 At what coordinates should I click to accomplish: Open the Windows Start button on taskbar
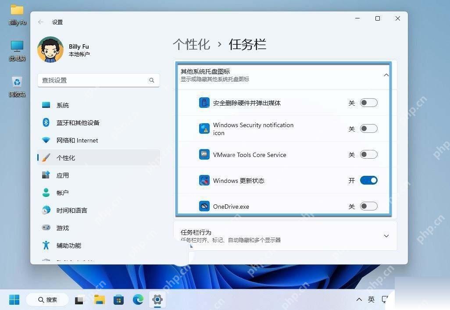(14, 299)
